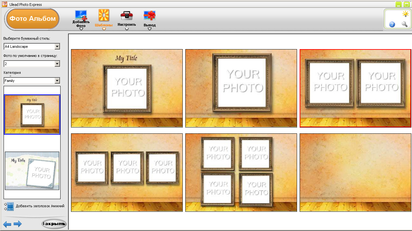412x231 pixels.
Task: Expand arrow below Настроить
Action: (127, 29)
